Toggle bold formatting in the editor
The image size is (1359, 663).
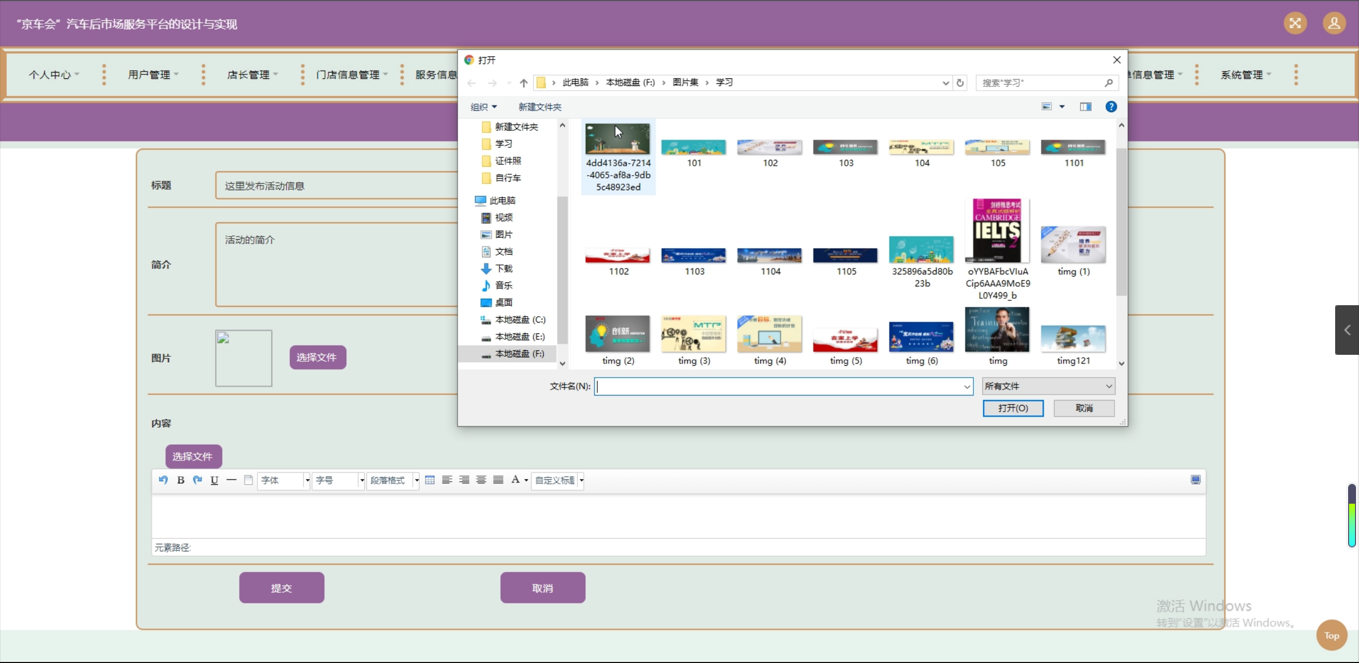(180, 479)
